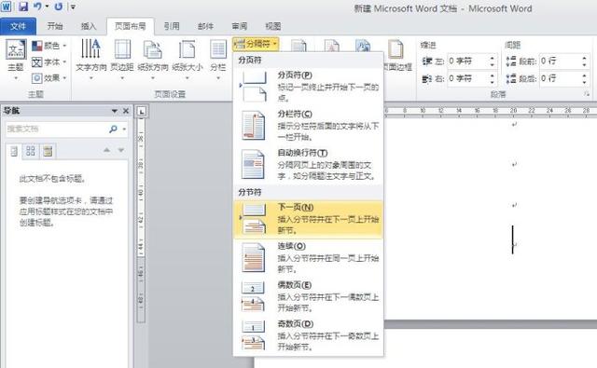Switch to the 引用 tab
The width and height of the screenshot is (597, 368).
pos(172,26)
